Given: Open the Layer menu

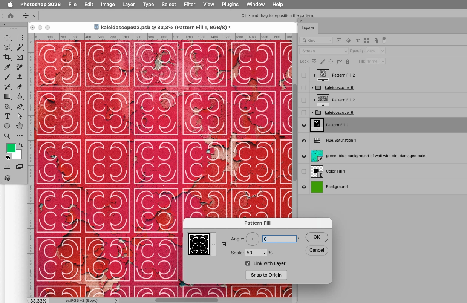Looking at the screenshot, I should point(129,4).
